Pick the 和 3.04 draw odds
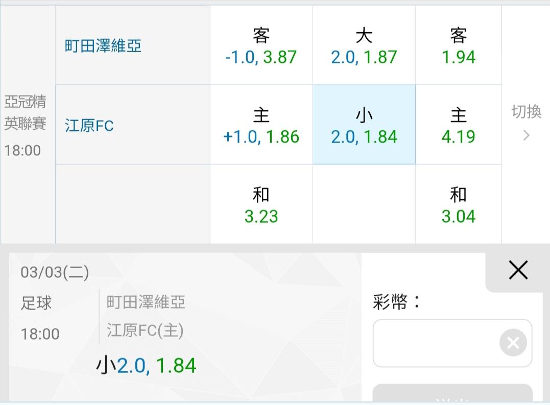Image resolution: width=550 pixels, height=405 pixels. click(458, 205)
